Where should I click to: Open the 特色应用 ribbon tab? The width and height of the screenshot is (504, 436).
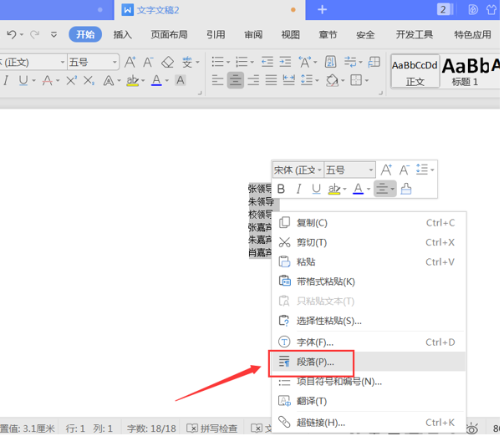coord(472,34)
